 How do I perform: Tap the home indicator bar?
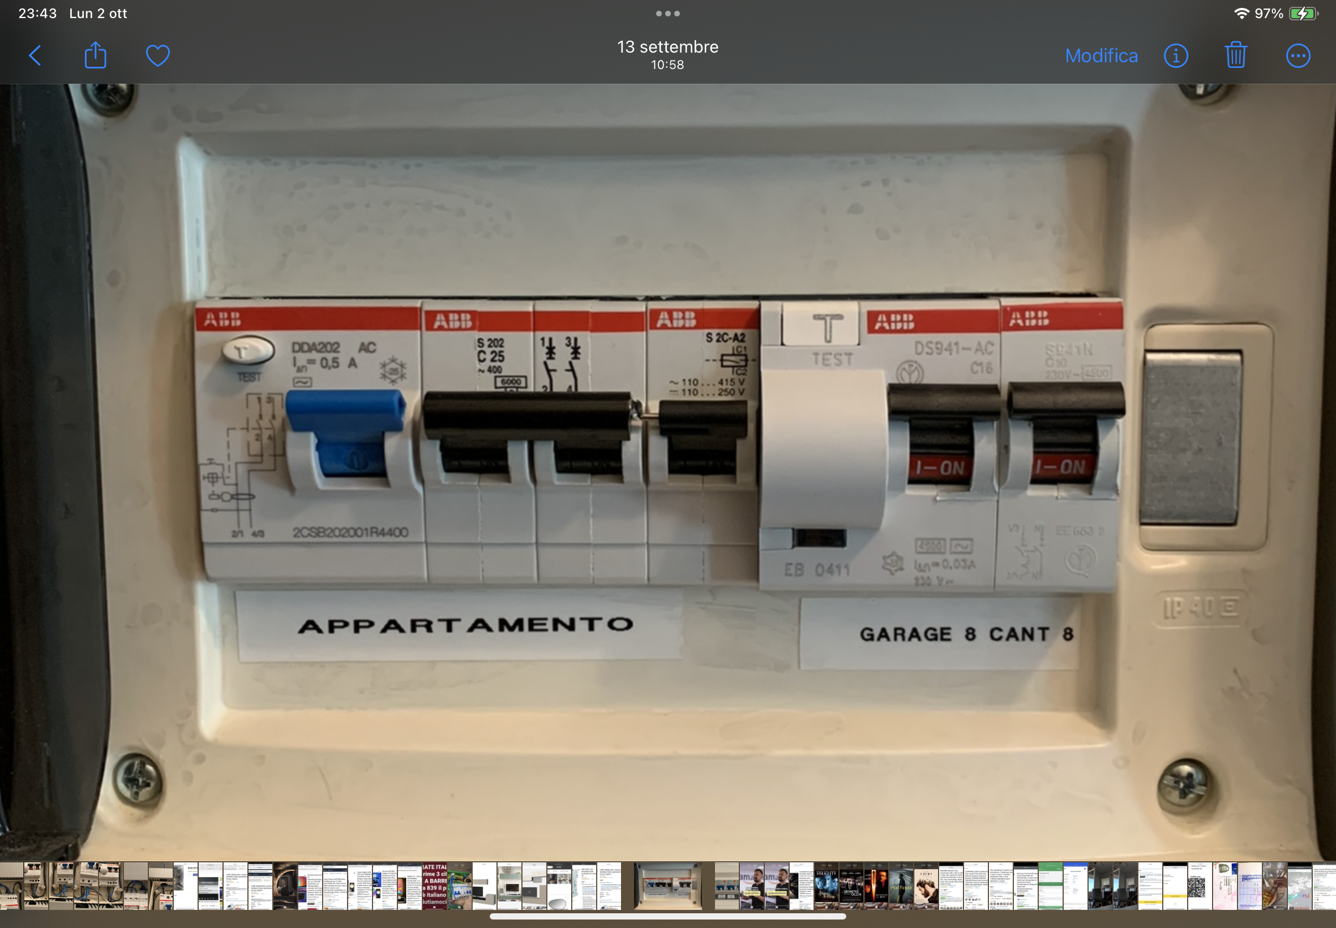click(x=667, y=916)
